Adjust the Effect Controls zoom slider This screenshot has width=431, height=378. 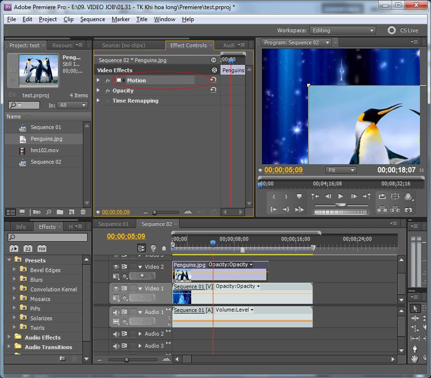(155, 212)
